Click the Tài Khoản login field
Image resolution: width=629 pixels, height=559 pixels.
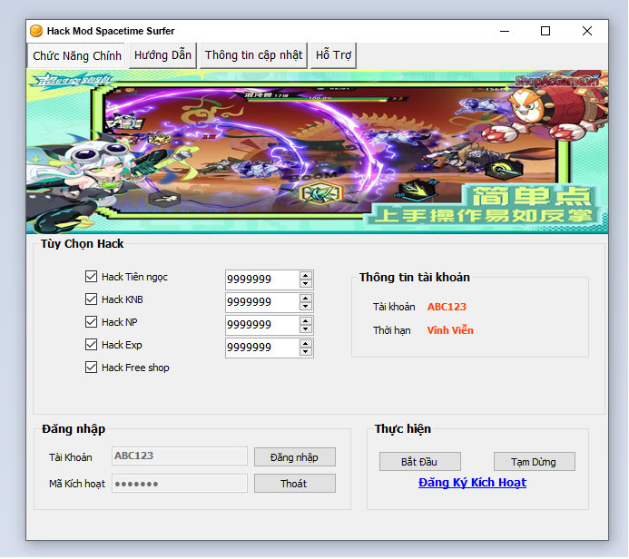point(180,456)
